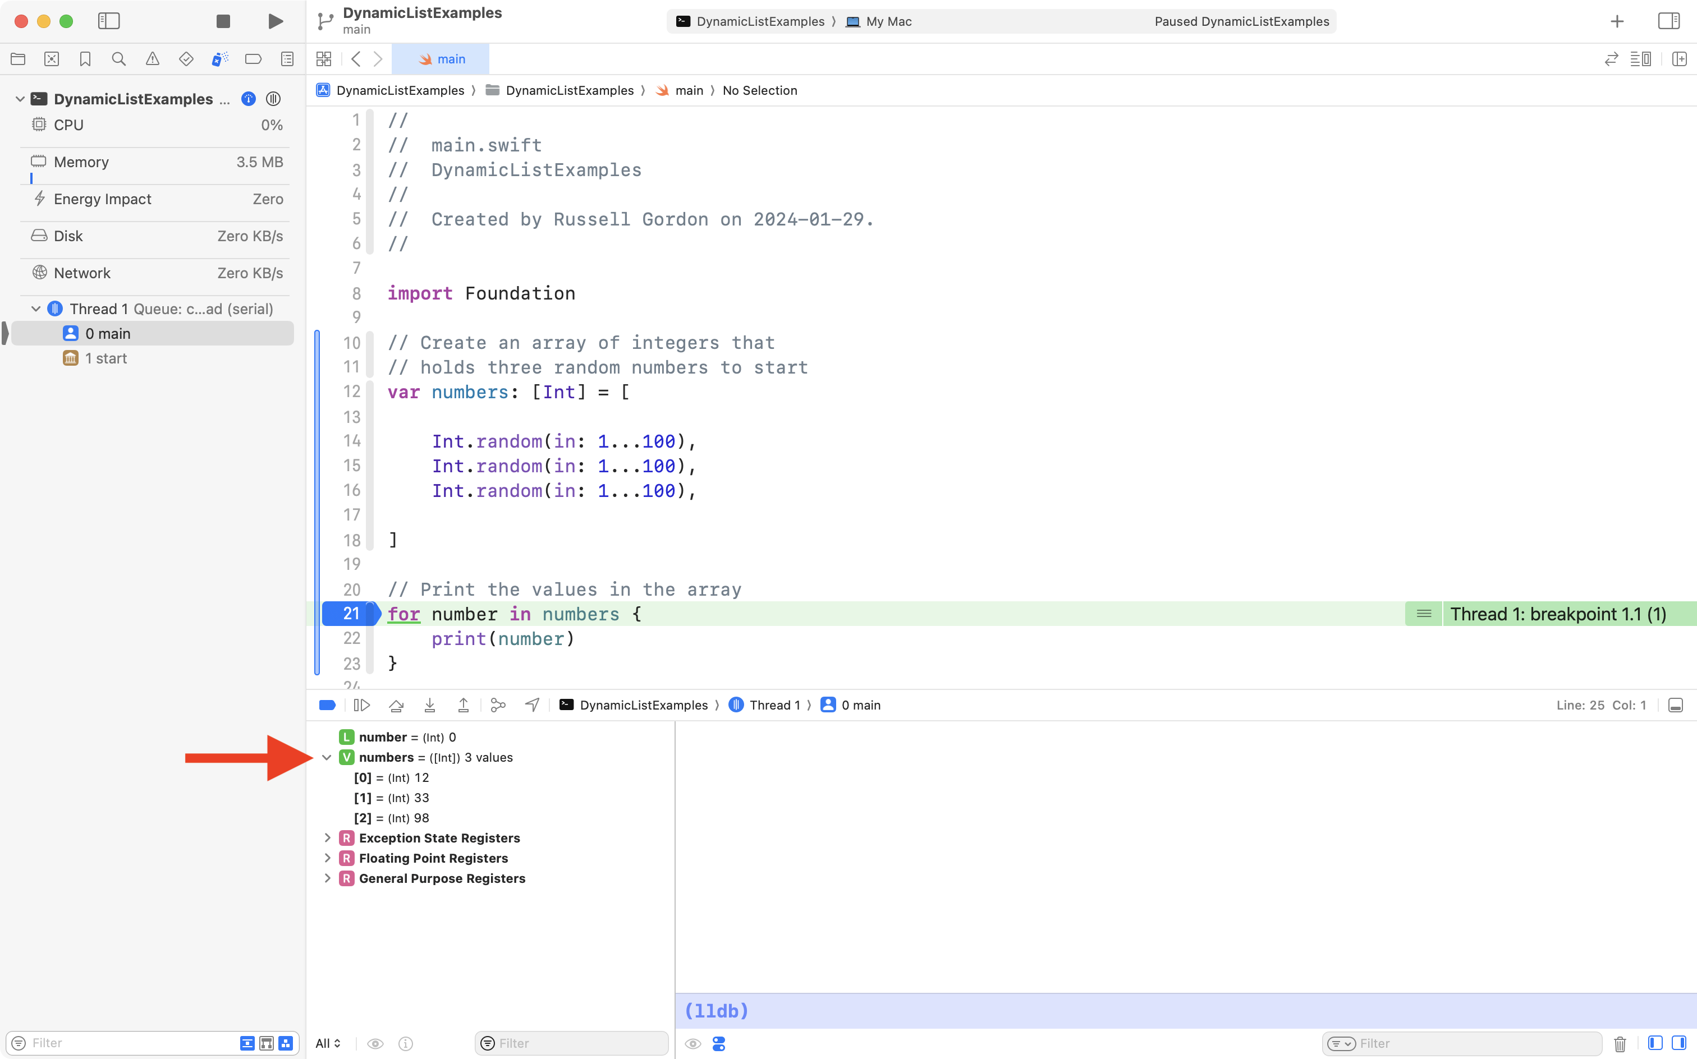
Task: Switch to the main editor tab
Action: [442, 59]
